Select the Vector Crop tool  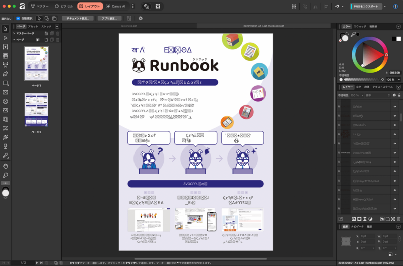tap(5, 128)
